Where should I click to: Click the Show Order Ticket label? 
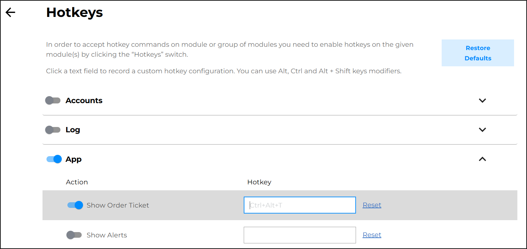click(x=118, y=205)
